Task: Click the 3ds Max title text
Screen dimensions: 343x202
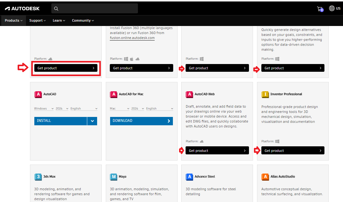Action: click(x=49, y=177)
